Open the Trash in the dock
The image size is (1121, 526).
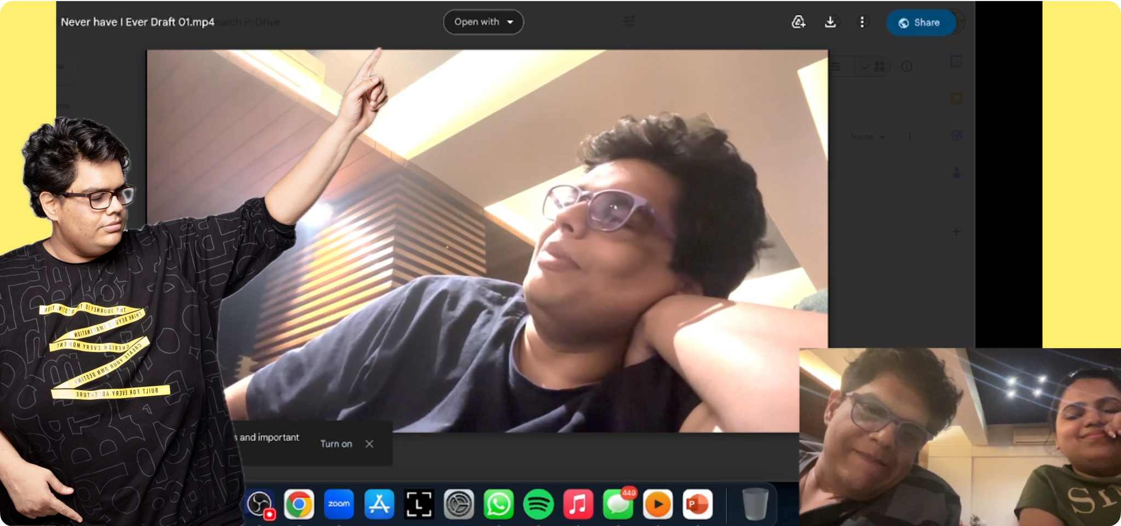point(755,504)
